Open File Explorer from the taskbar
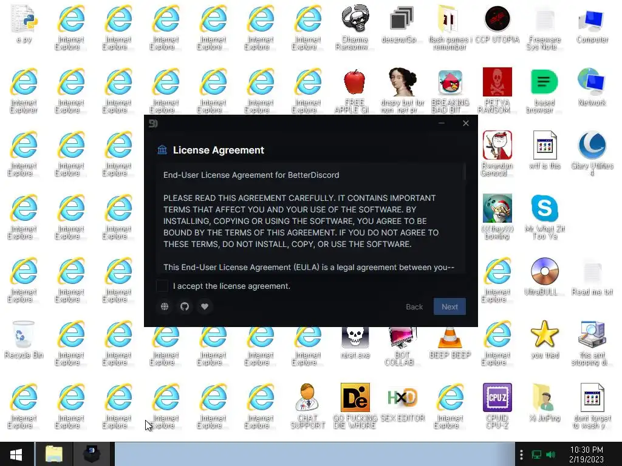The image size is (622, 466). (54, 454)
